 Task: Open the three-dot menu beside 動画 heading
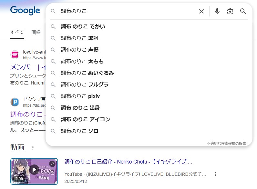coord(33,148)
